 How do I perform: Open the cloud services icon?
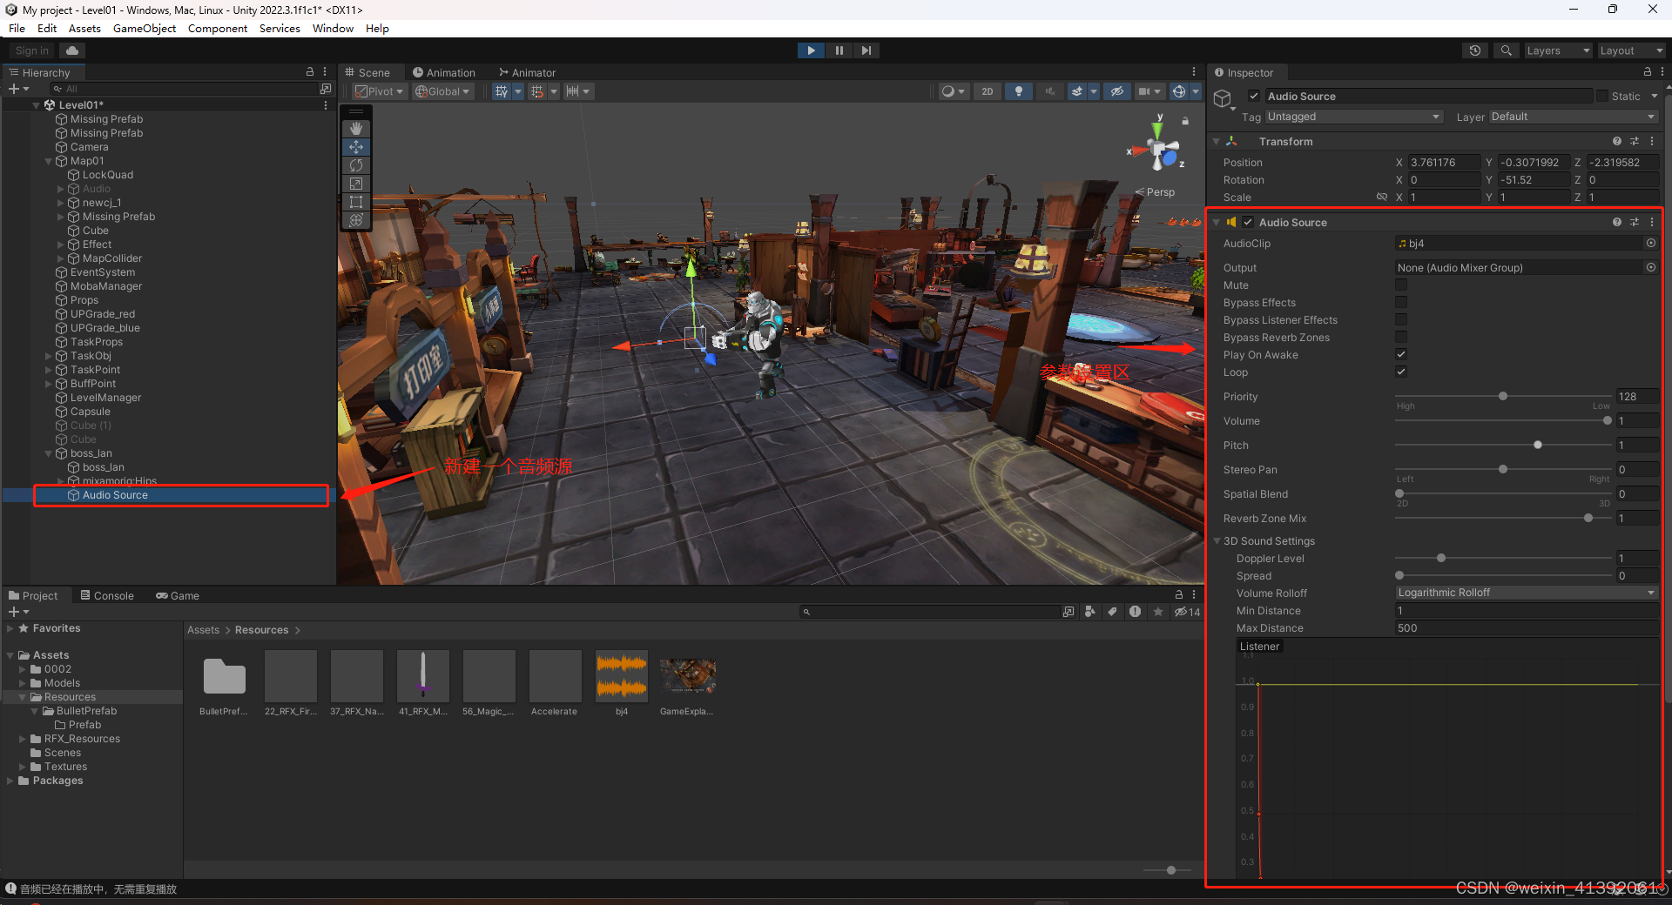(x=72, y=50)
